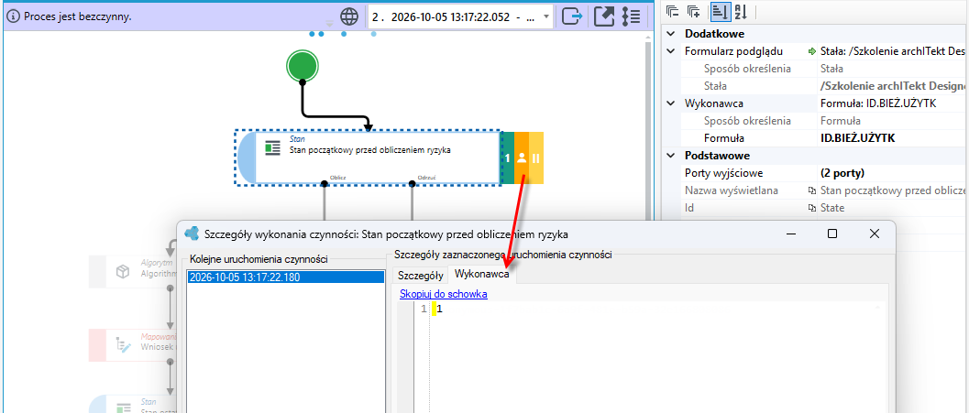Click the "(2 porty)" value
This screenshot has height=413, width=969.
pyautogui.click(x=842, y=173)
